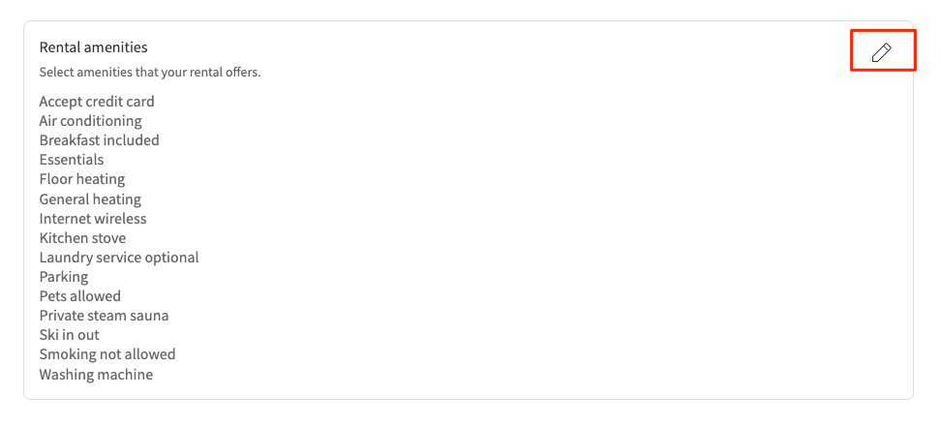
Task: Click the Air conditioning amenity
Action: point(90,121)
